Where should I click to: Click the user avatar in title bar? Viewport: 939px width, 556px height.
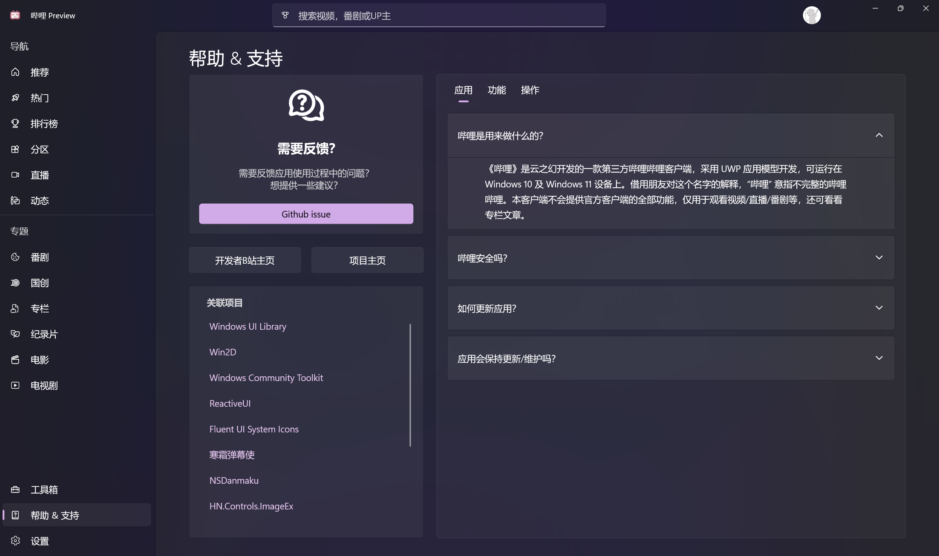(812, 15)
